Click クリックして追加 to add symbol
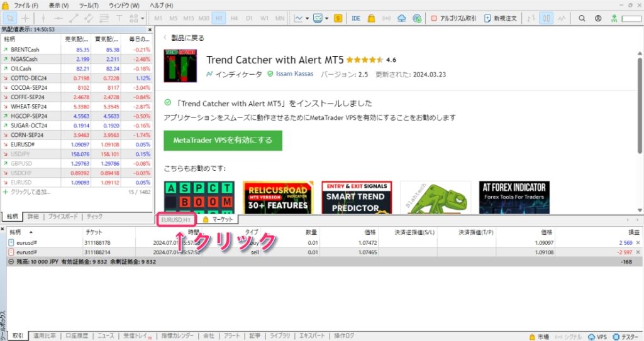 point(30,192)
